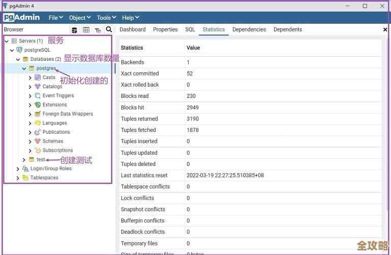Click the Catalogs node icon

38,87
